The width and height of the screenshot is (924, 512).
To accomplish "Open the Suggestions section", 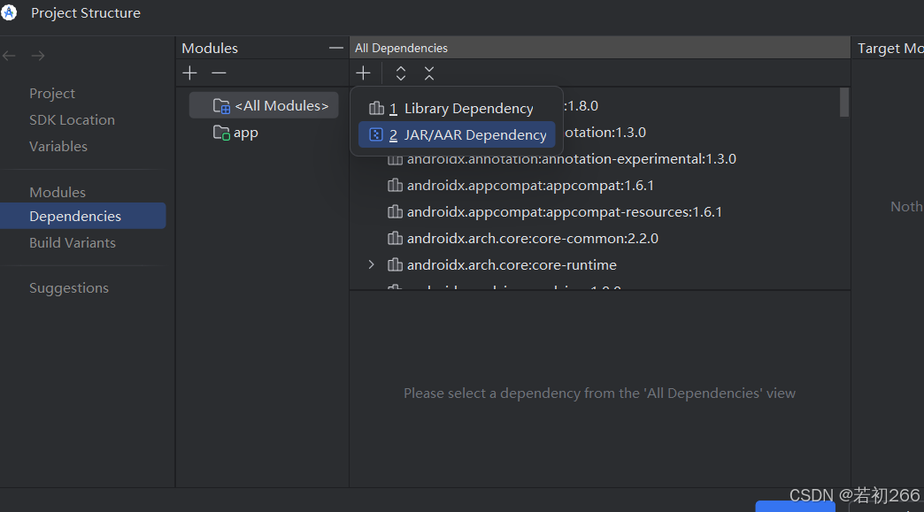I will [x=69, y=287].
